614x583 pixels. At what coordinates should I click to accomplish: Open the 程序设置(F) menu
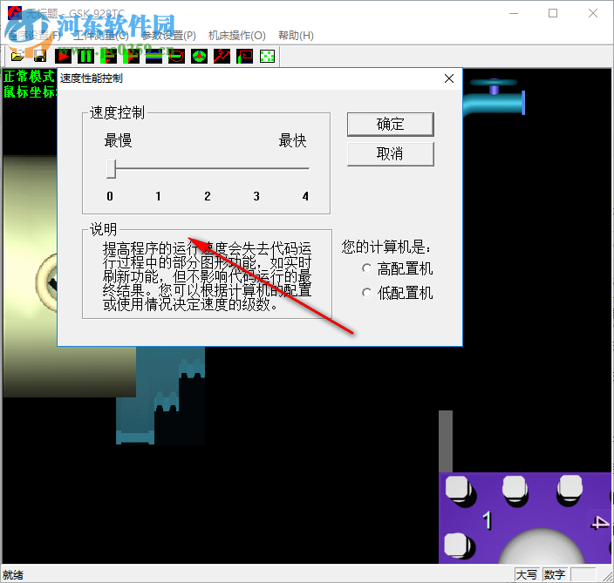coord(35,36)
